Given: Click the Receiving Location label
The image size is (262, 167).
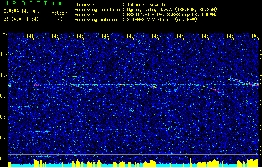Looking at the screenshot, I should click(x=97, y=10).
